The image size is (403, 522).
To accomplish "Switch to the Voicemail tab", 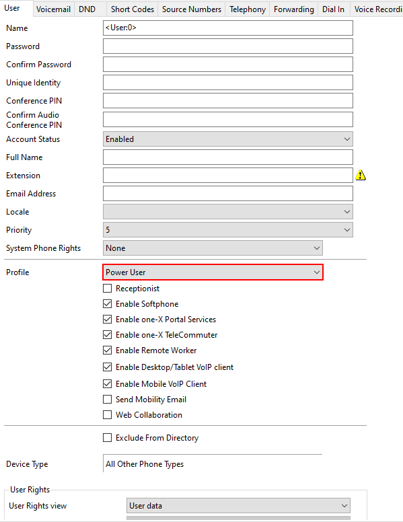I will point(53,9).
